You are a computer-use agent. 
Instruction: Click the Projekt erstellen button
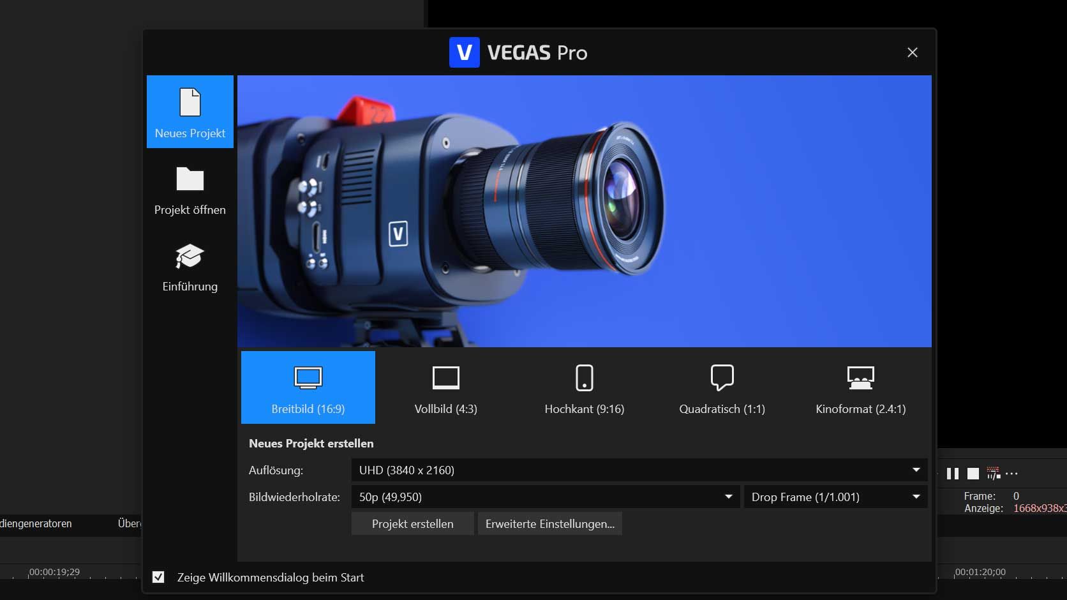[412, 523]
